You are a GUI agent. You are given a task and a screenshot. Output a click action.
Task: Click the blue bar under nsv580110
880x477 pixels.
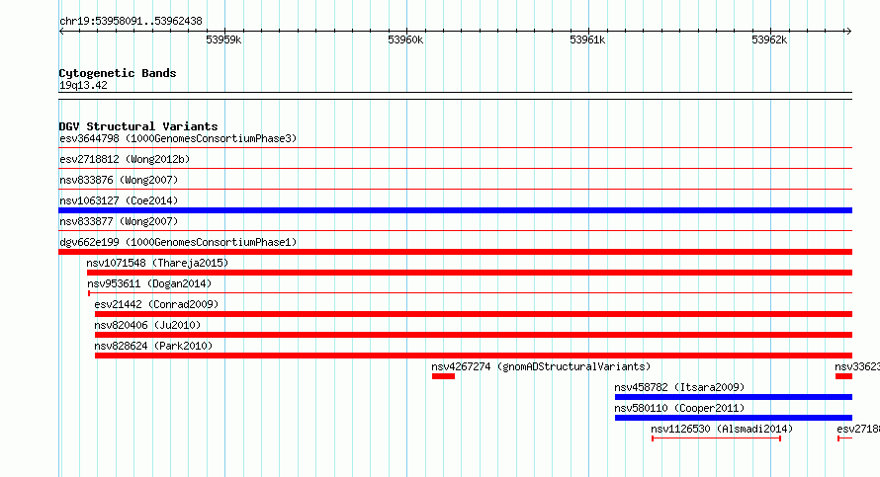click(734, 418)
